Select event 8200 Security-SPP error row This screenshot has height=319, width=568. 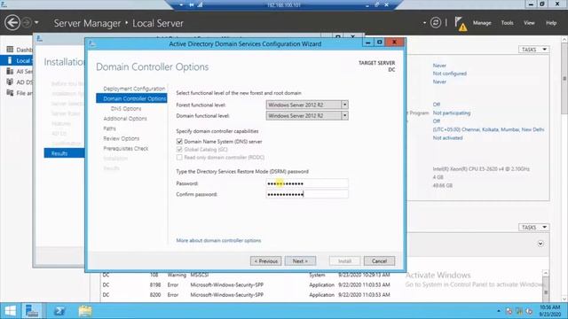(247, 295)
